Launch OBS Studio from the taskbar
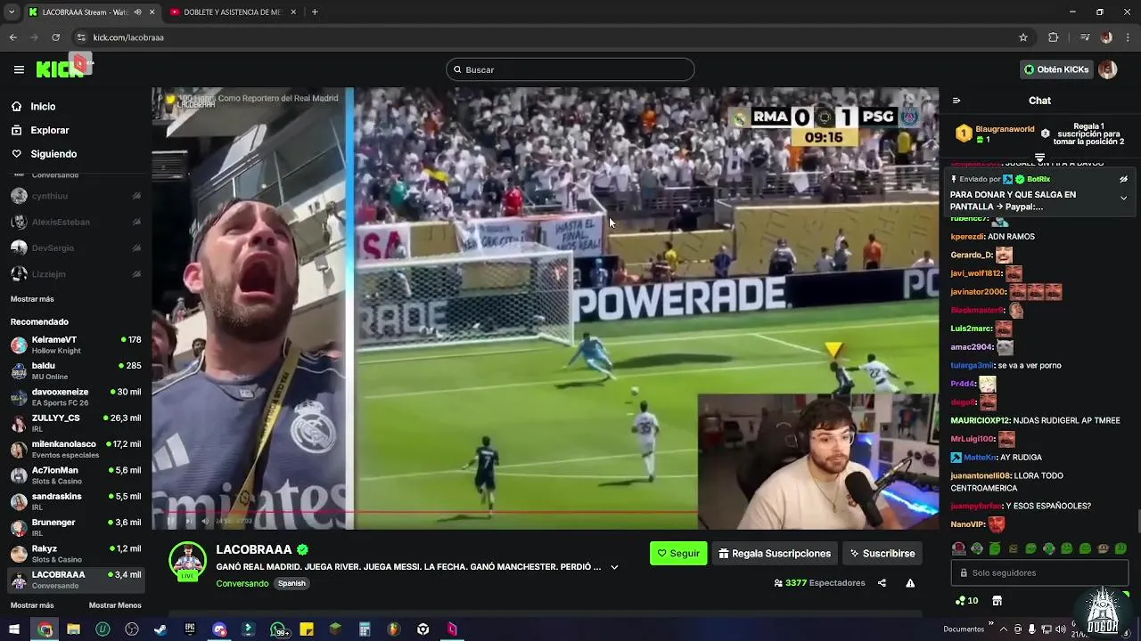The width and height of the screenshot is (1141, 641). (132, 629)
